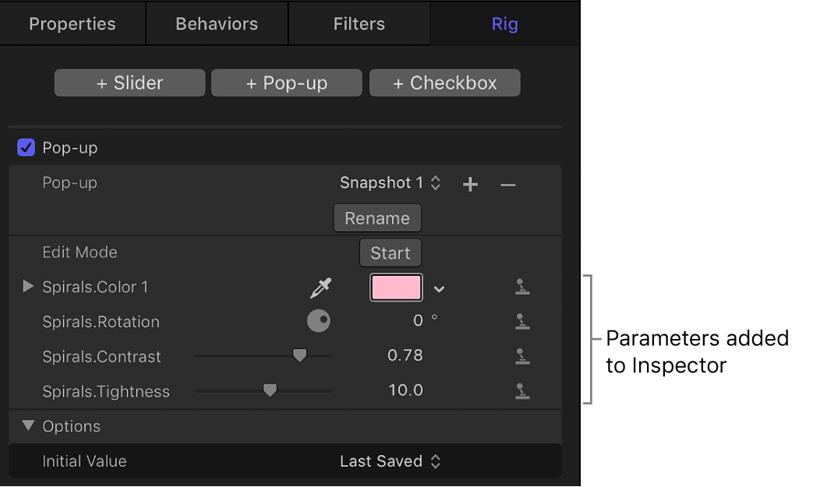Remove the snapshot using the minus icon
The height and width of the screenshot is (487, 813).
click(x=507, y=185)
